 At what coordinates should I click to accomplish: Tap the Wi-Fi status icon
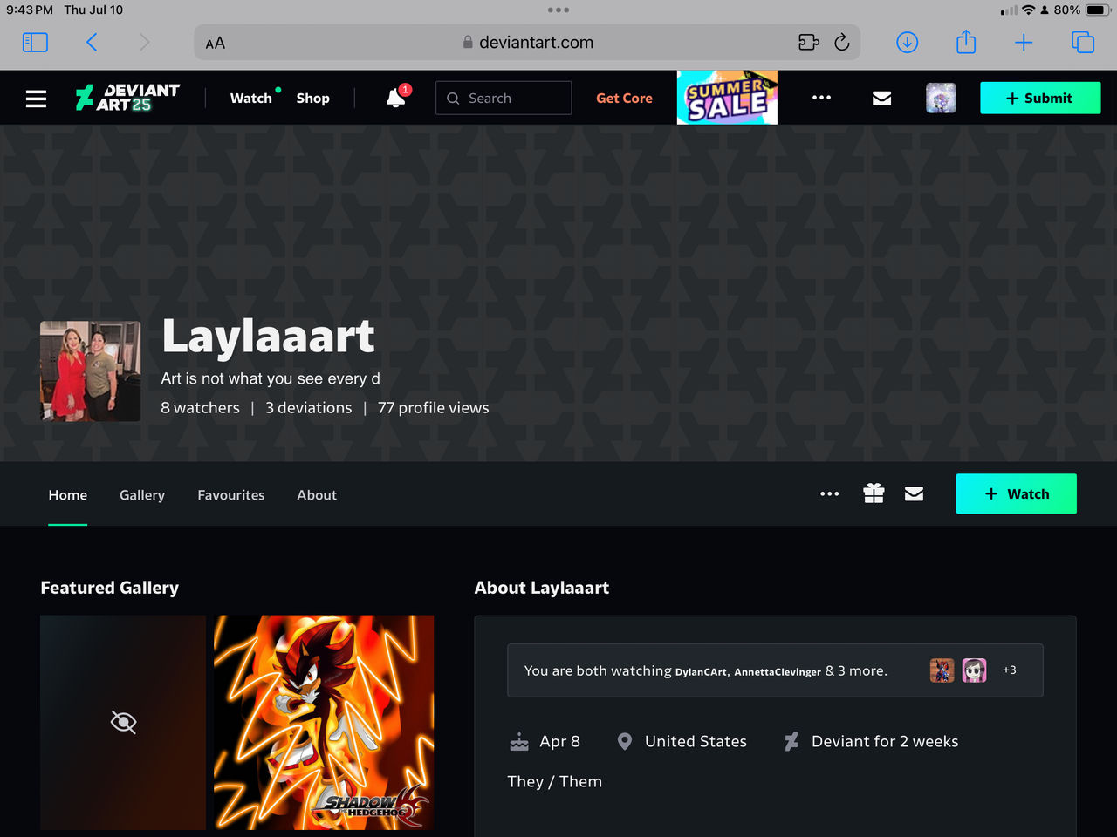coord(1029,10)
